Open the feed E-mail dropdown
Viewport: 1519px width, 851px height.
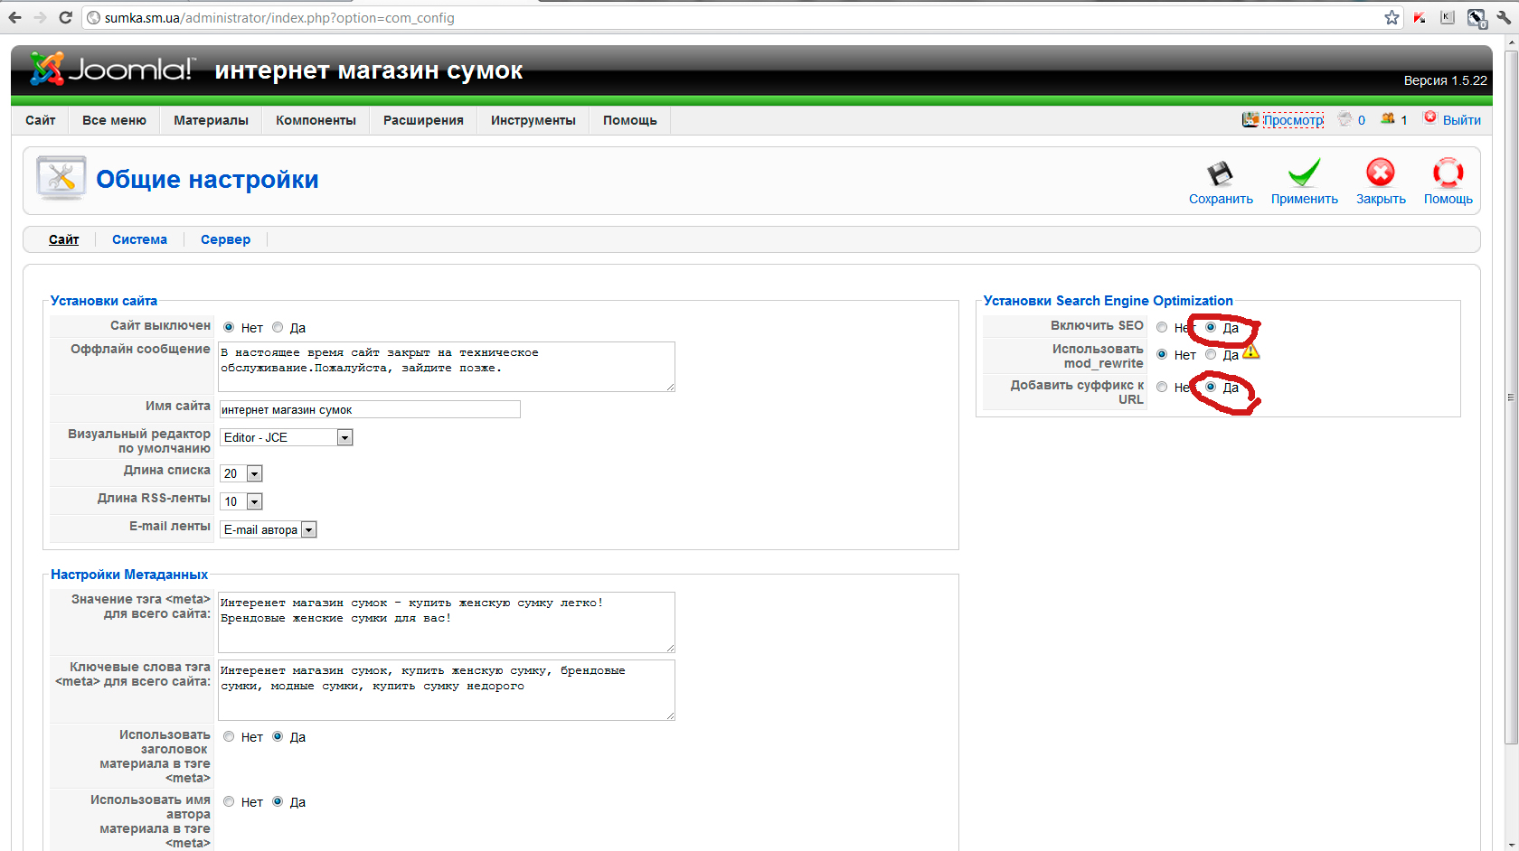[308, 530]
